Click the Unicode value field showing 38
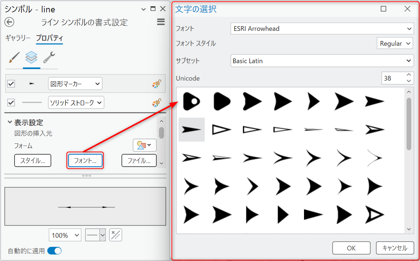The image size is (420, 261). click(392, 78)
